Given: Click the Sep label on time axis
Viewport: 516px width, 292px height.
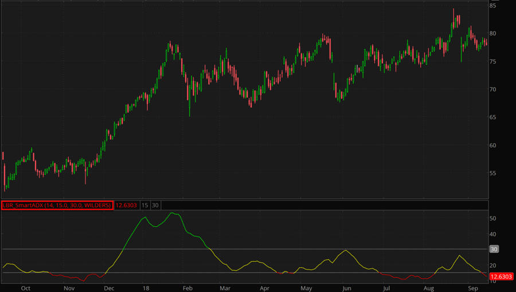Looking at the screenshot, I should (x=473, y=288).
